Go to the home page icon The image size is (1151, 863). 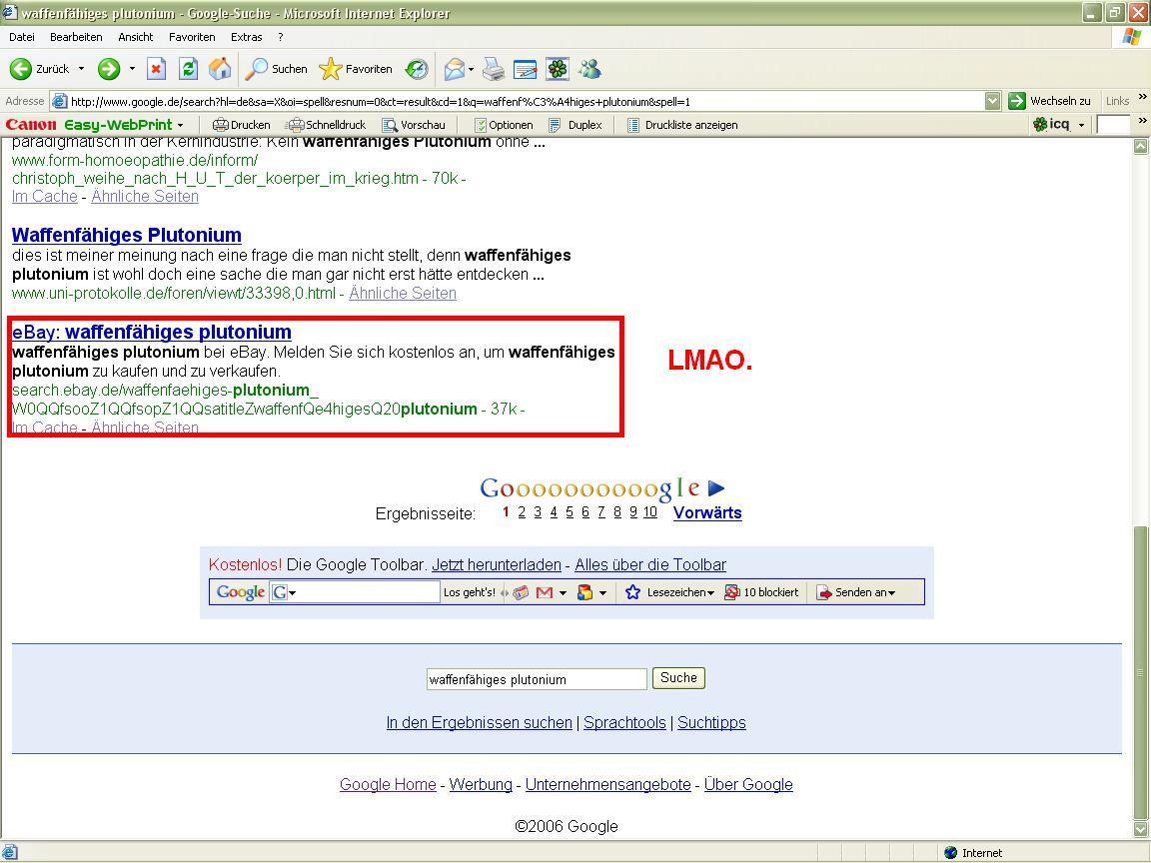pyautogui.click(x=220, y=69)
